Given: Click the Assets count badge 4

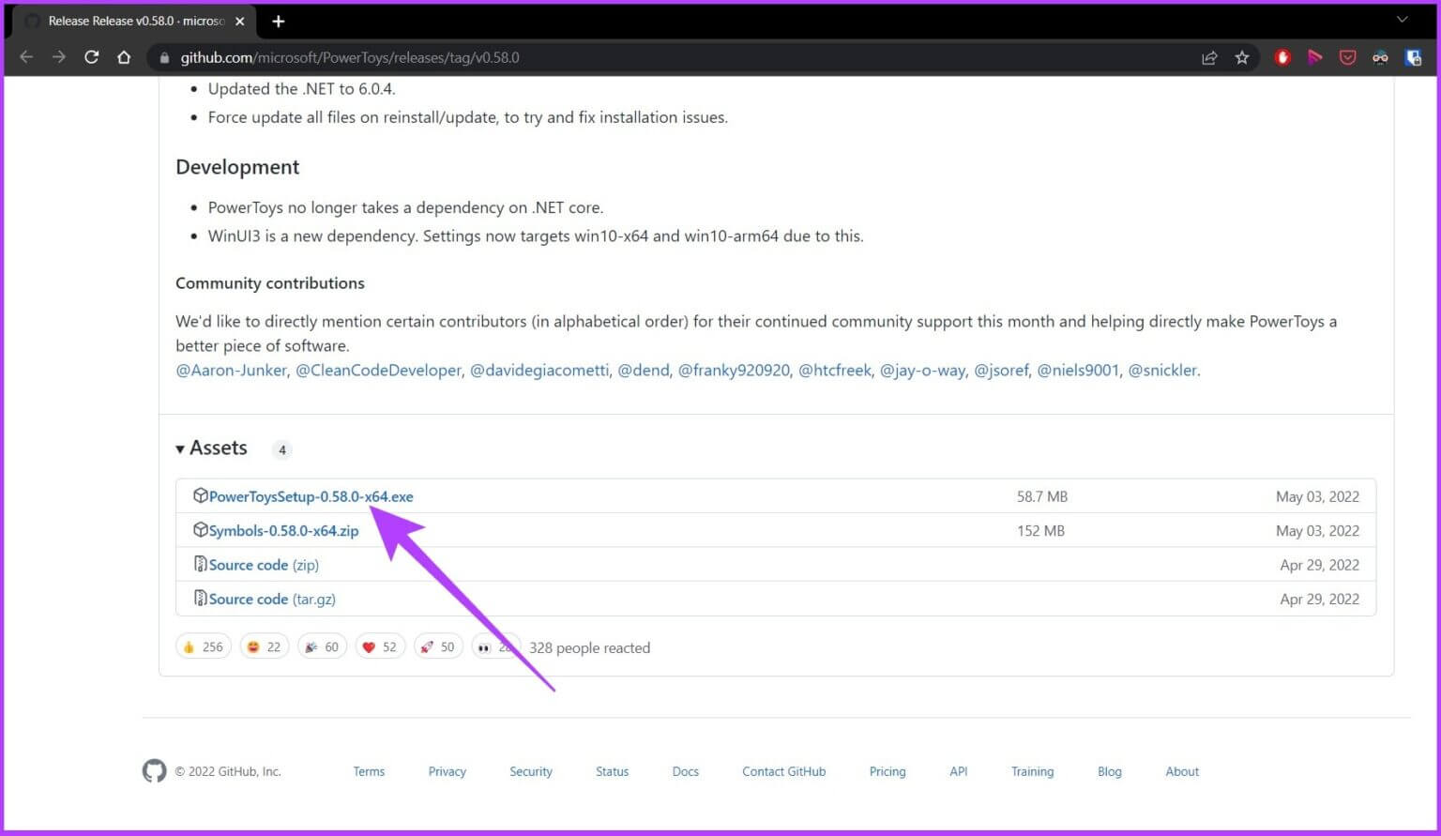Looking at the screenshot, I should 281,449.
